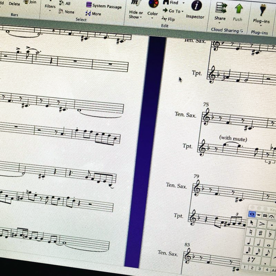This screenshot has width=276, height=276.
Task: Open the Inspector panel
Action: tap(196, 10)
